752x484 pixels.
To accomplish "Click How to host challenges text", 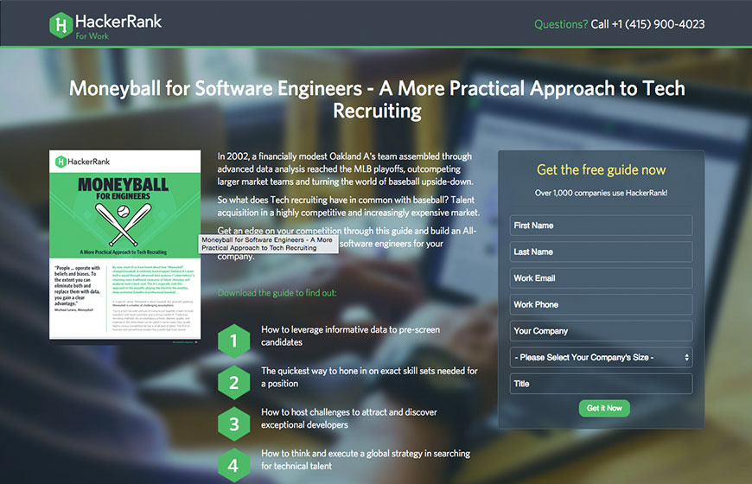I will (348, 418).
